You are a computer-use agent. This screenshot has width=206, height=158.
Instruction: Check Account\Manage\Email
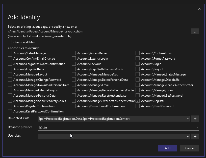[x=74, y=85]
